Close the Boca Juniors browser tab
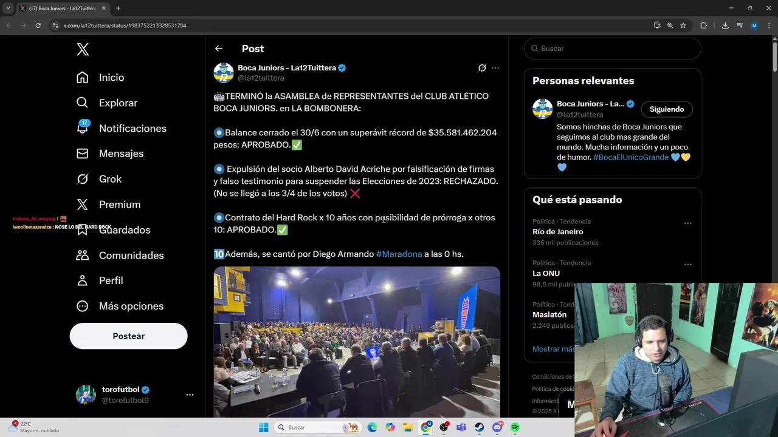Viewport: 778px width, 437px height. pos(102,8)
